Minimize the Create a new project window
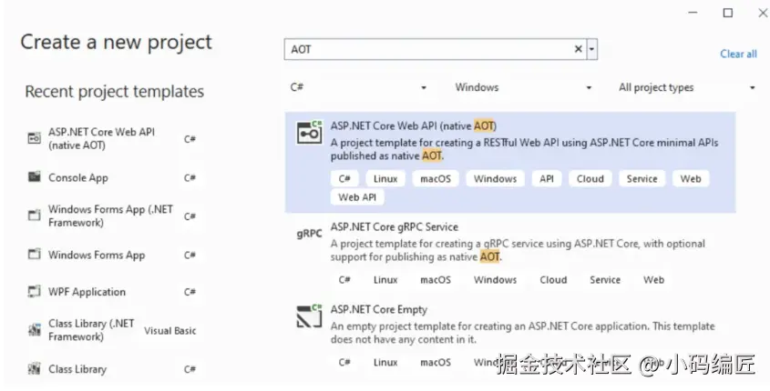This screenshot has height=391, width=770. 693,13
